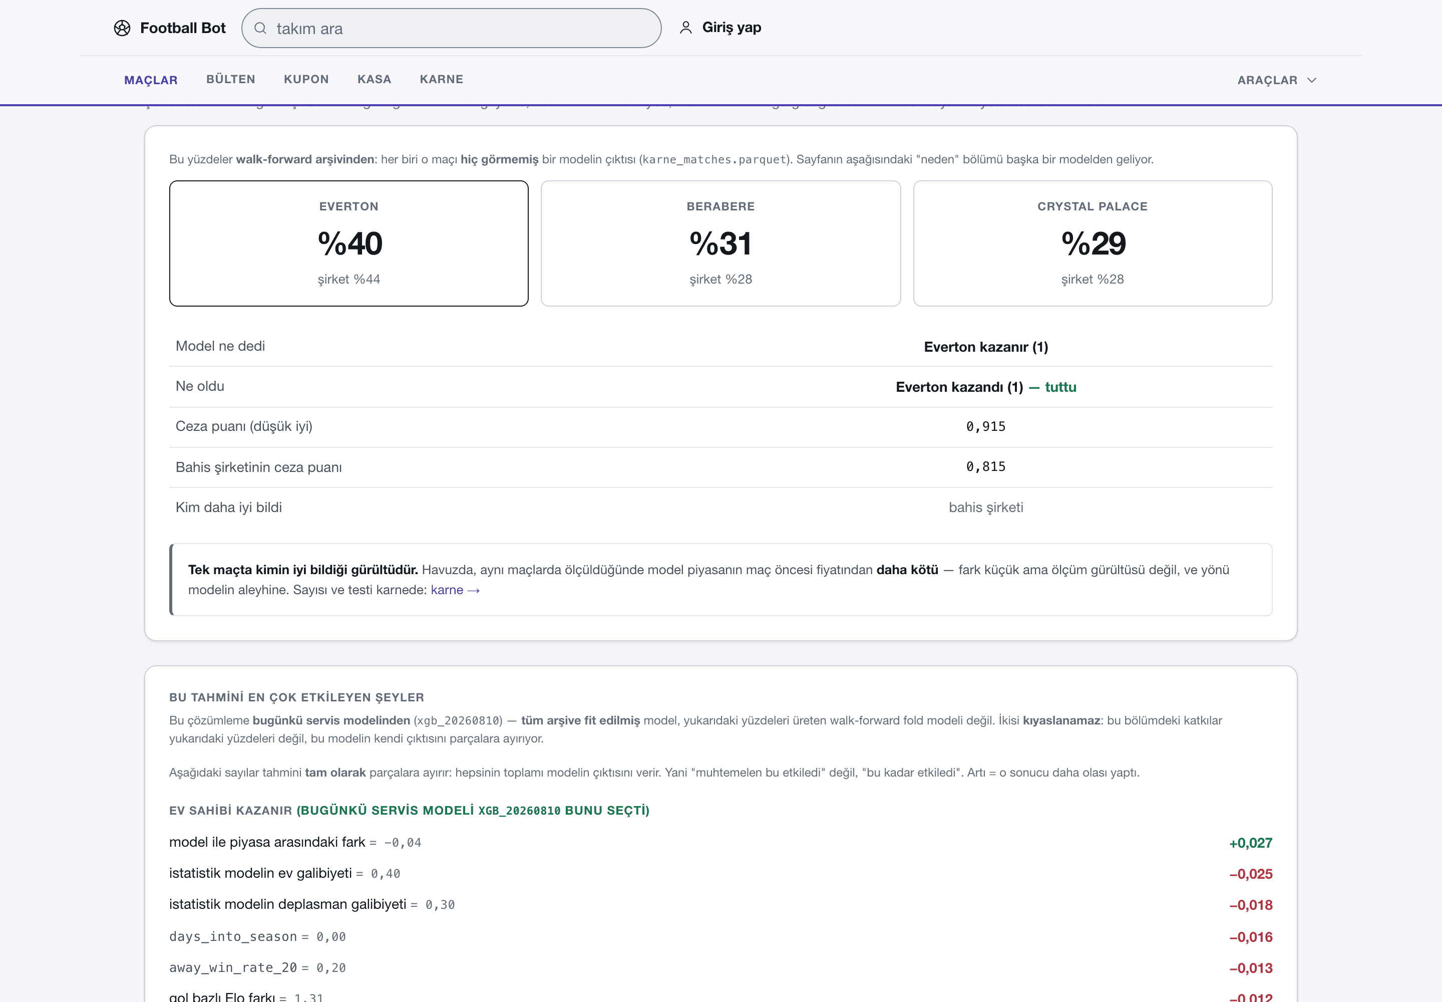
Task: Focus the takım ara search field
Action: [451, 28]
